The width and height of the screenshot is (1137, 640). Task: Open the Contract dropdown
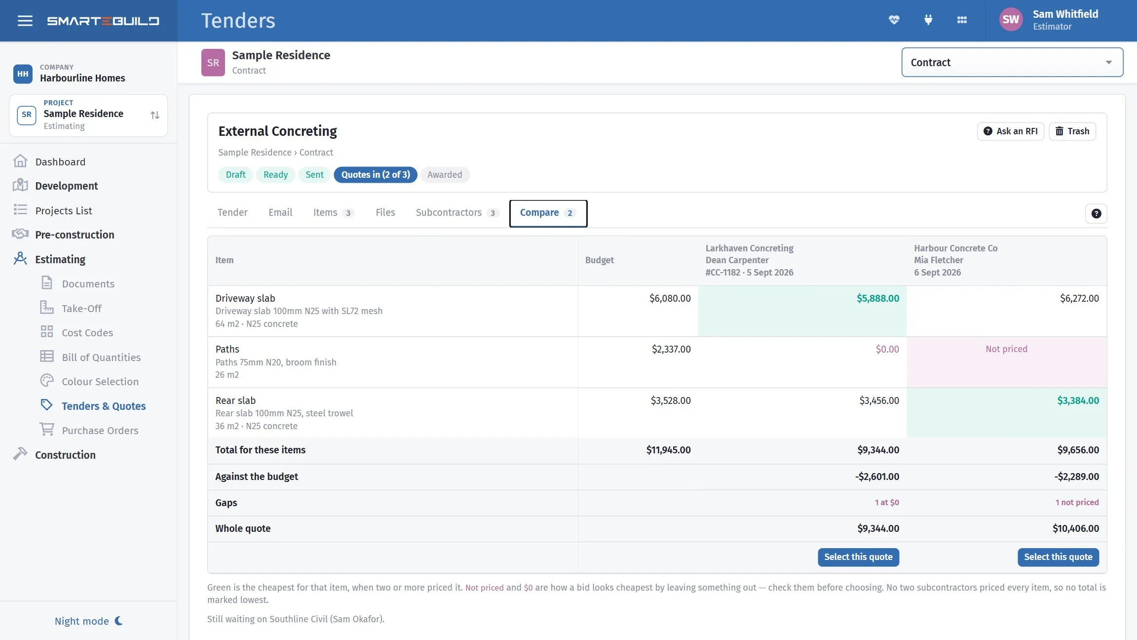1012,62
